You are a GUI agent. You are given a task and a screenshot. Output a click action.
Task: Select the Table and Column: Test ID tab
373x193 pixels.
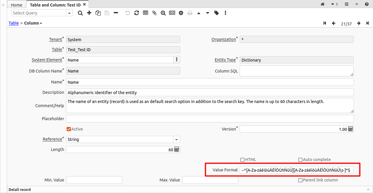[55, 5]
